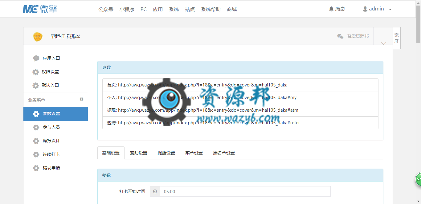The height and width of the screenshot is (204, 421).
Task: Click the 消息 text link
Action: pyautogui.click(x=340, y=9)
